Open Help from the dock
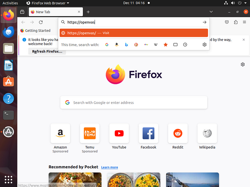 tap(9, 98)
